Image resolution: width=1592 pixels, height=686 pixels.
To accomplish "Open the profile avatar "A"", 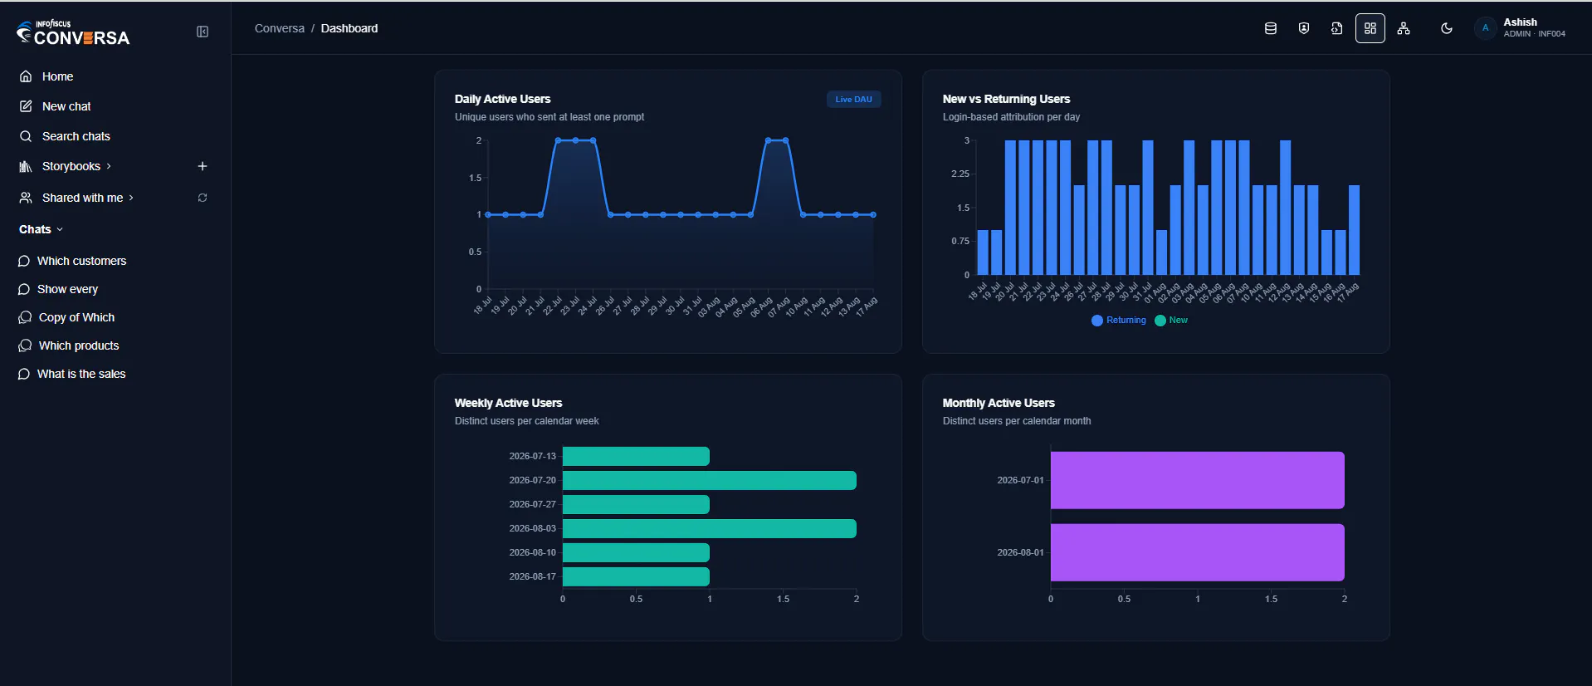I will click(1485, 28).
